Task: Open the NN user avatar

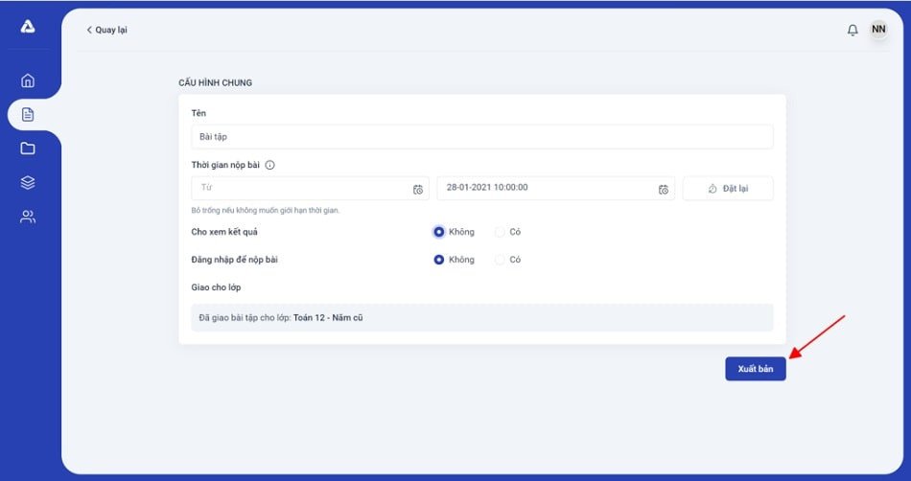Action: pyautogui.click(x=878, y=29)
